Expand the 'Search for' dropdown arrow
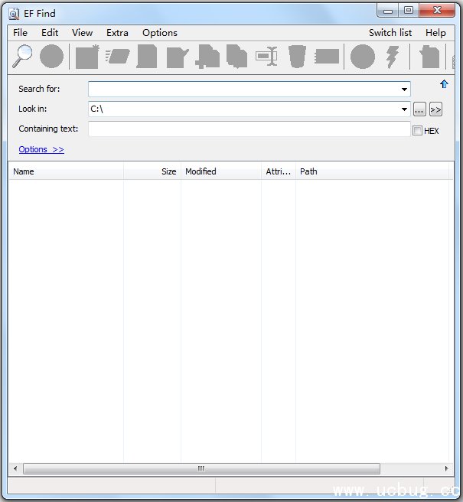Screen dimensions: 463x502 [404, 90]
